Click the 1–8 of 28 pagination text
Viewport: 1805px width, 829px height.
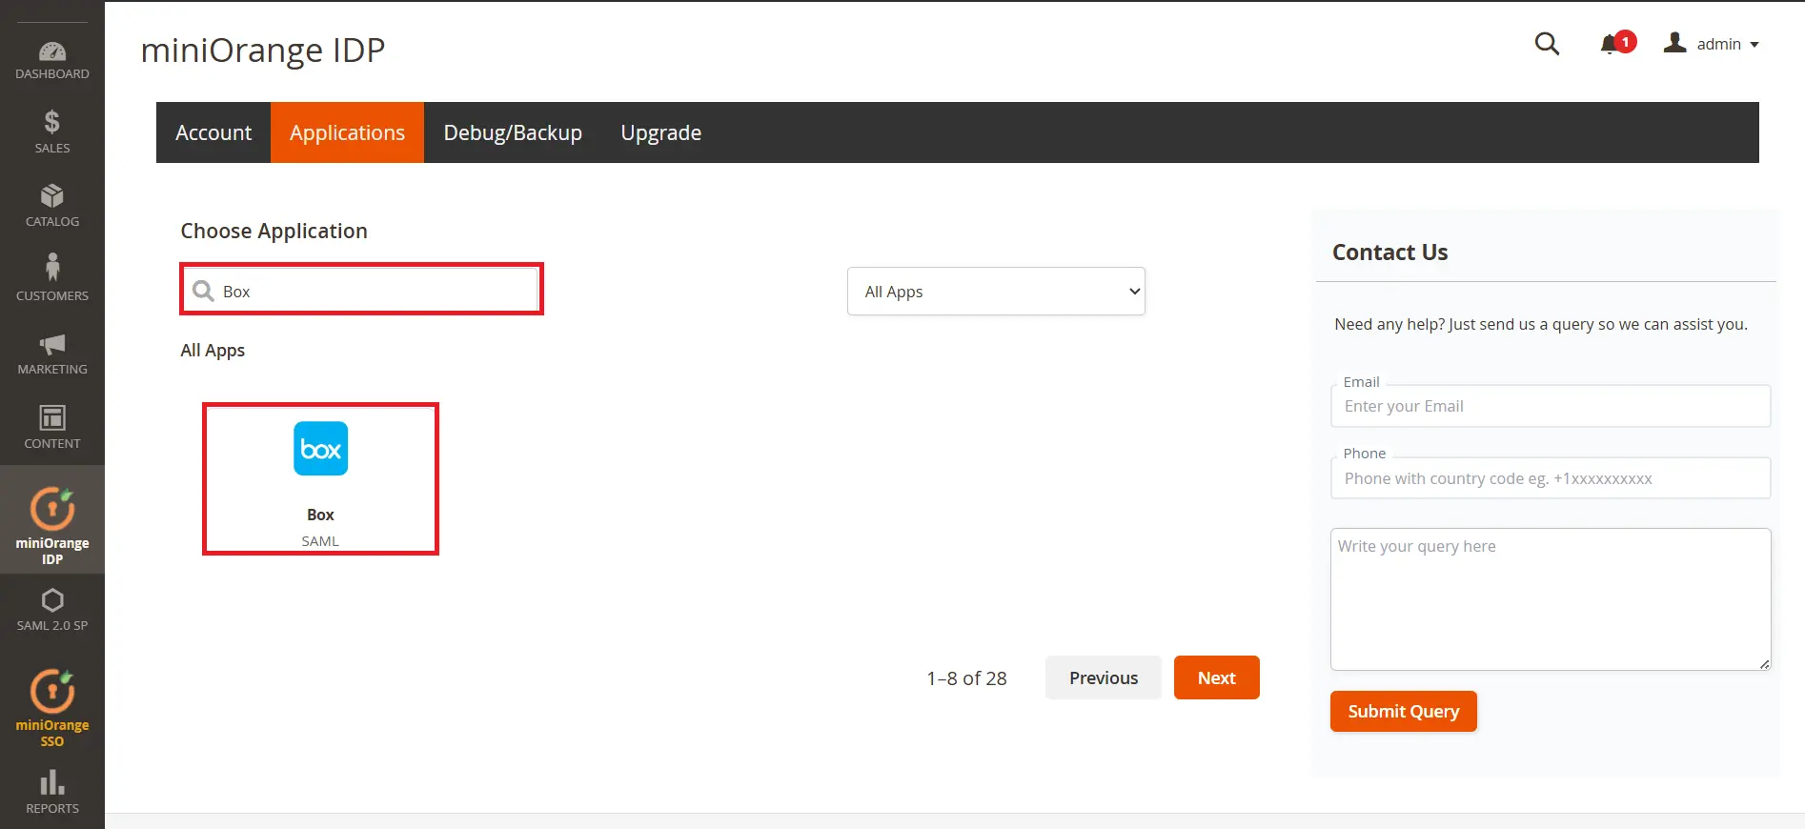point(966,678)
